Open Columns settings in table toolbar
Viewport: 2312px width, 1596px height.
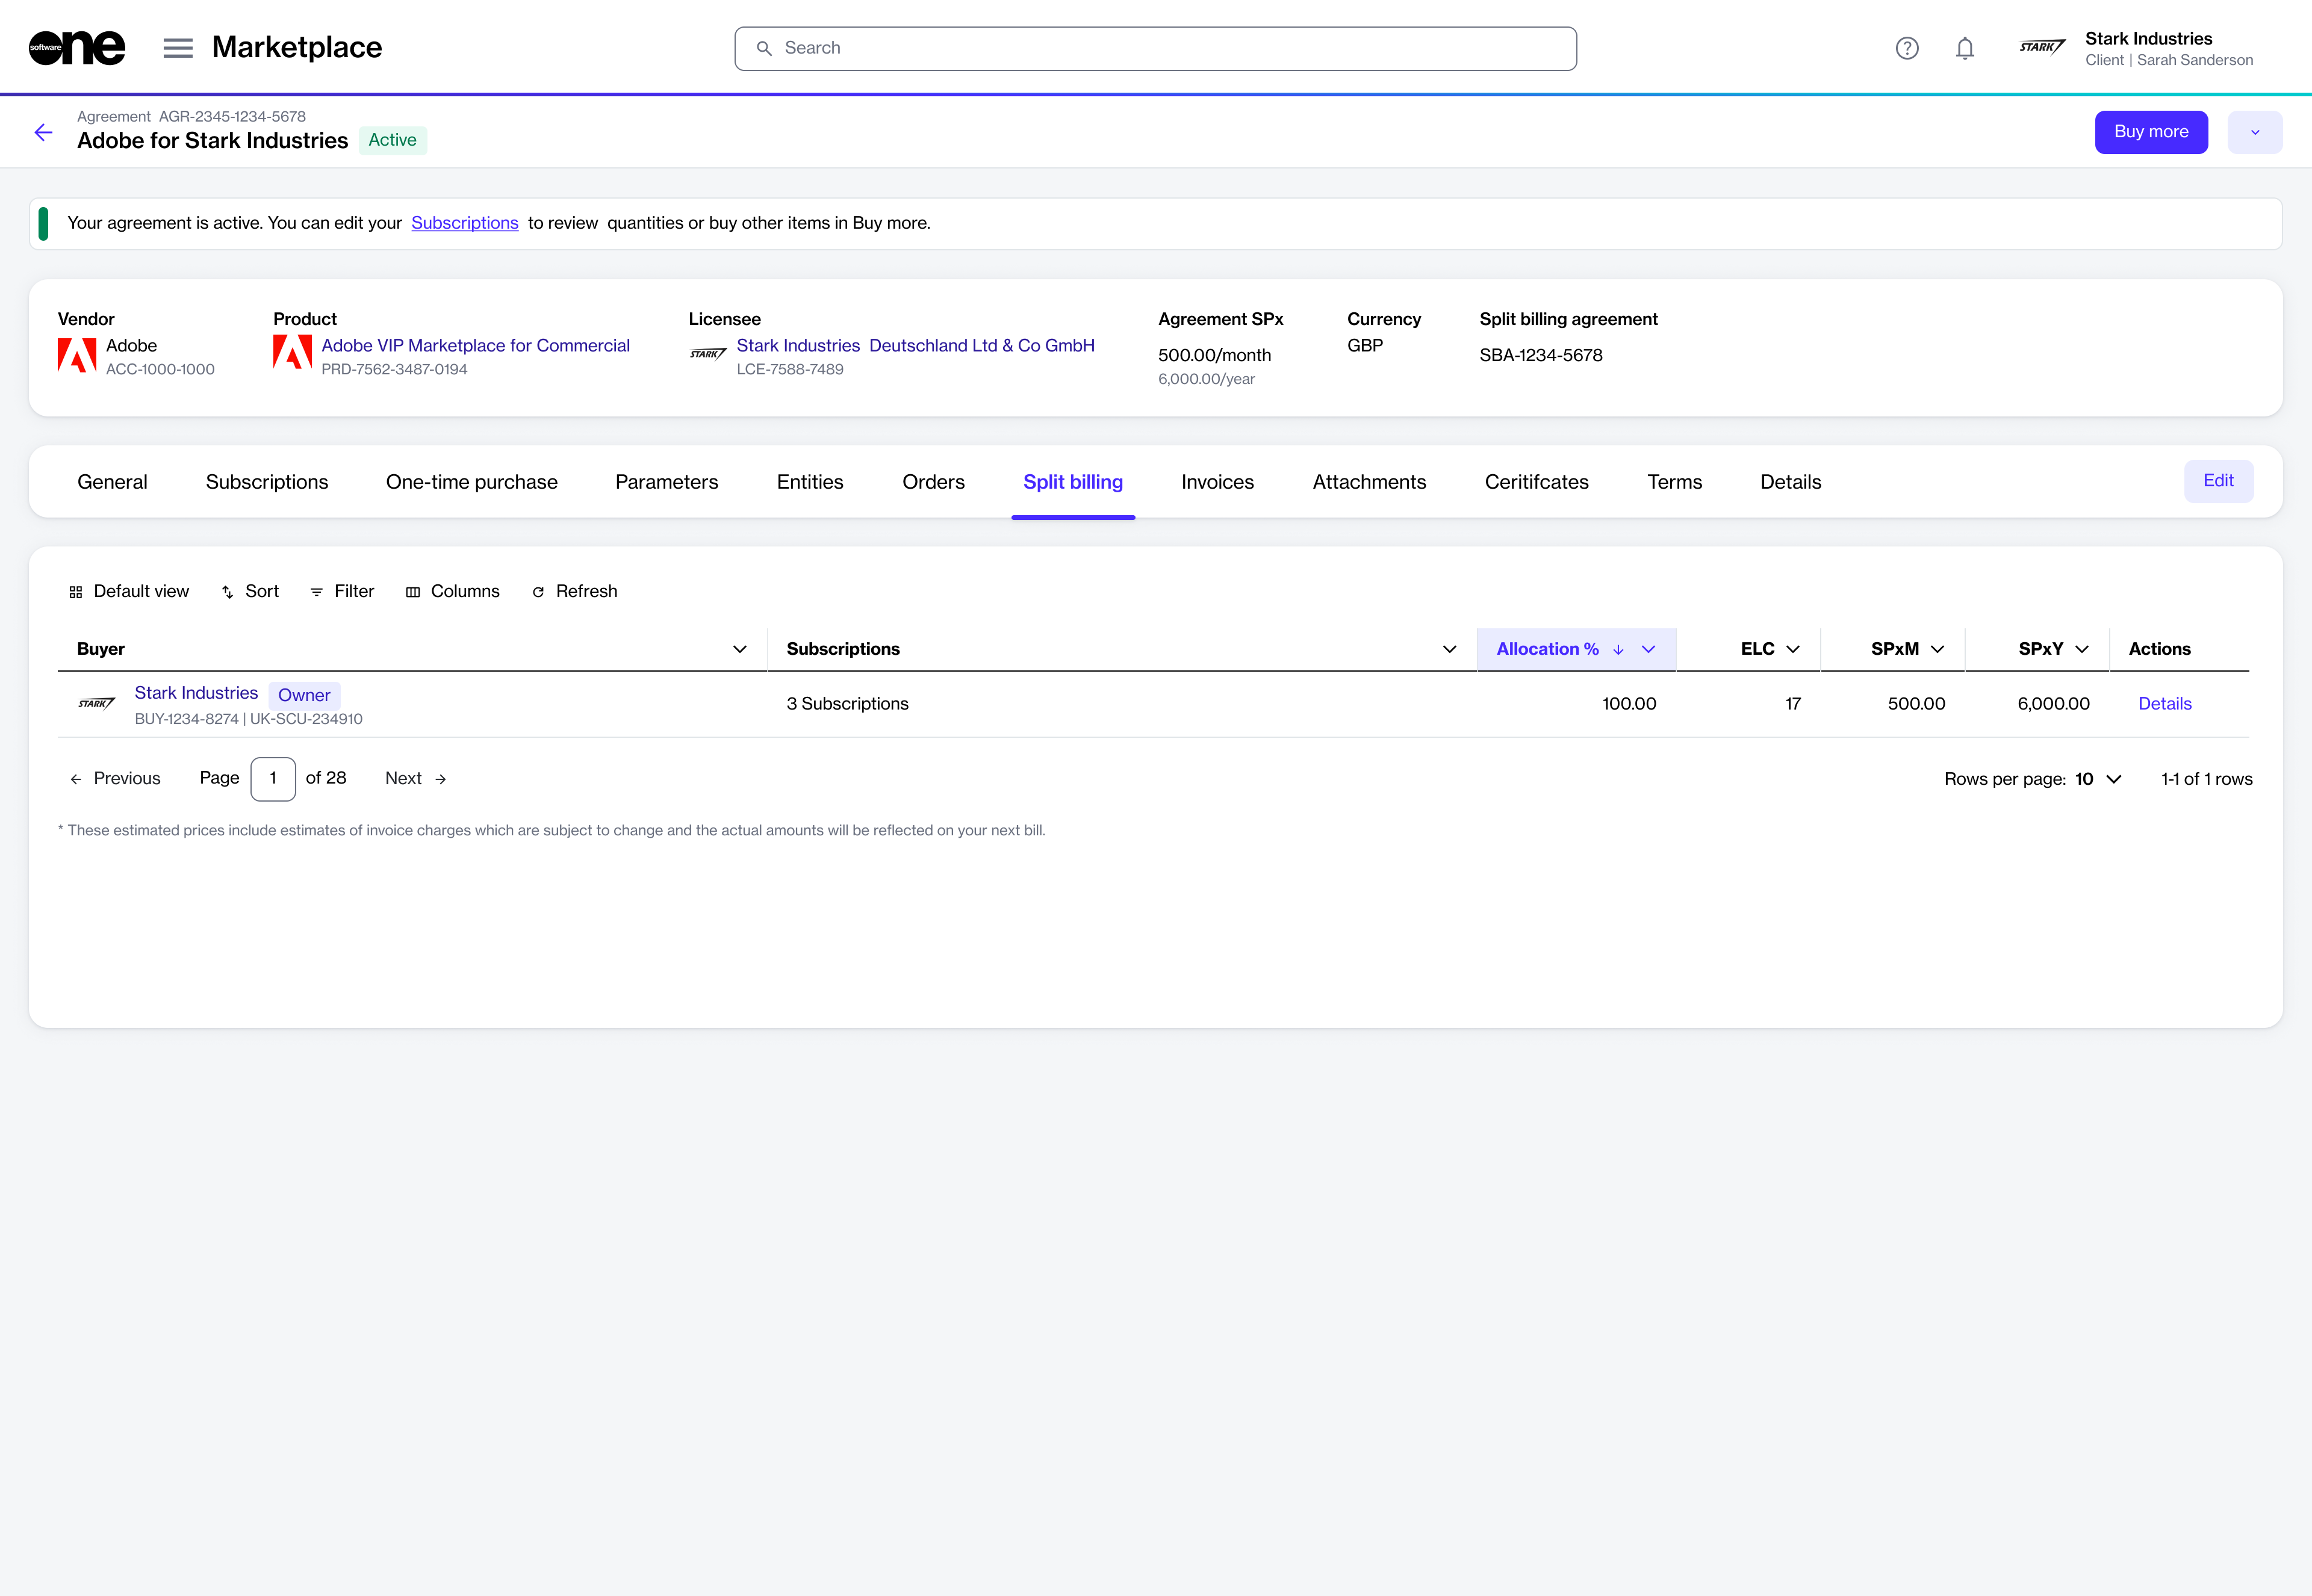[x=452, y=592]
